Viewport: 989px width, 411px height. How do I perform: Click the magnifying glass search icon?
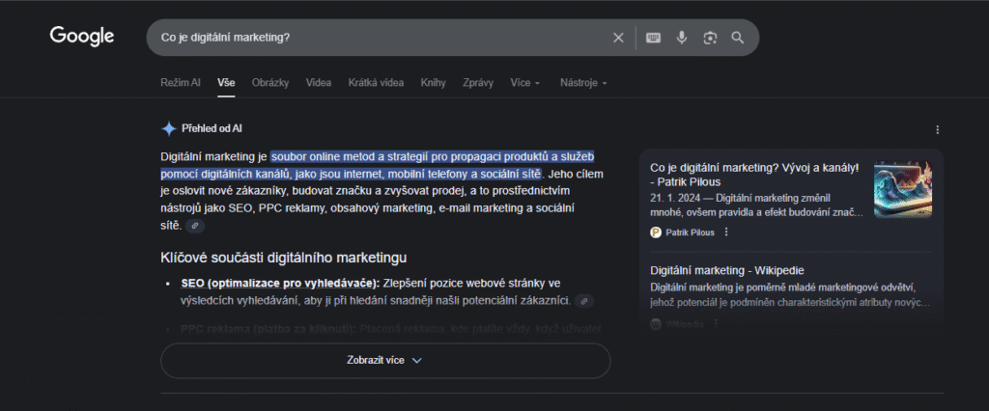coord(738,38)
